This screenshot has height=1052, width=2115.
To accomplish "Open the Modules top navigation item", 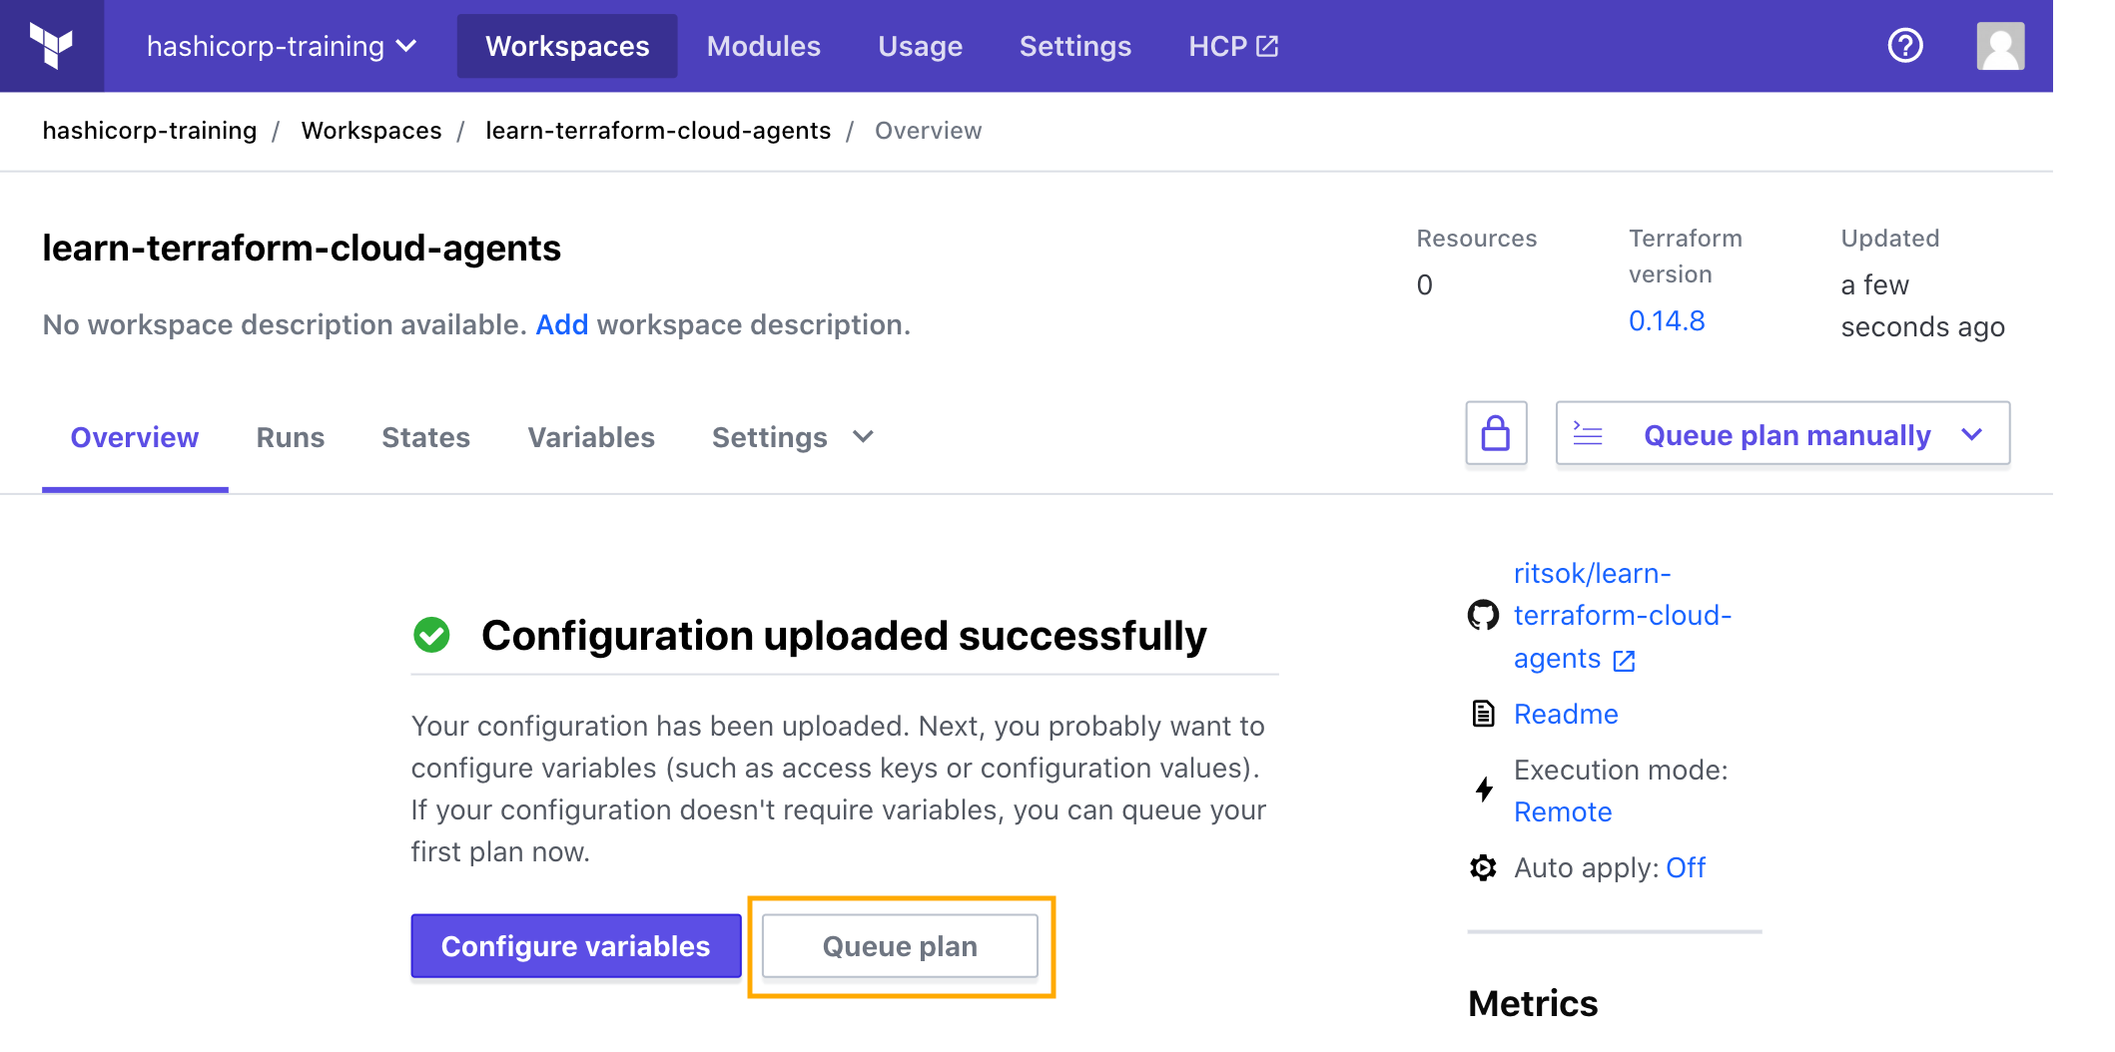I will (763, 46).
